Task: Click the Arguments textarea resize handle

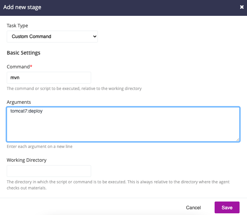Action: point(238,140)
